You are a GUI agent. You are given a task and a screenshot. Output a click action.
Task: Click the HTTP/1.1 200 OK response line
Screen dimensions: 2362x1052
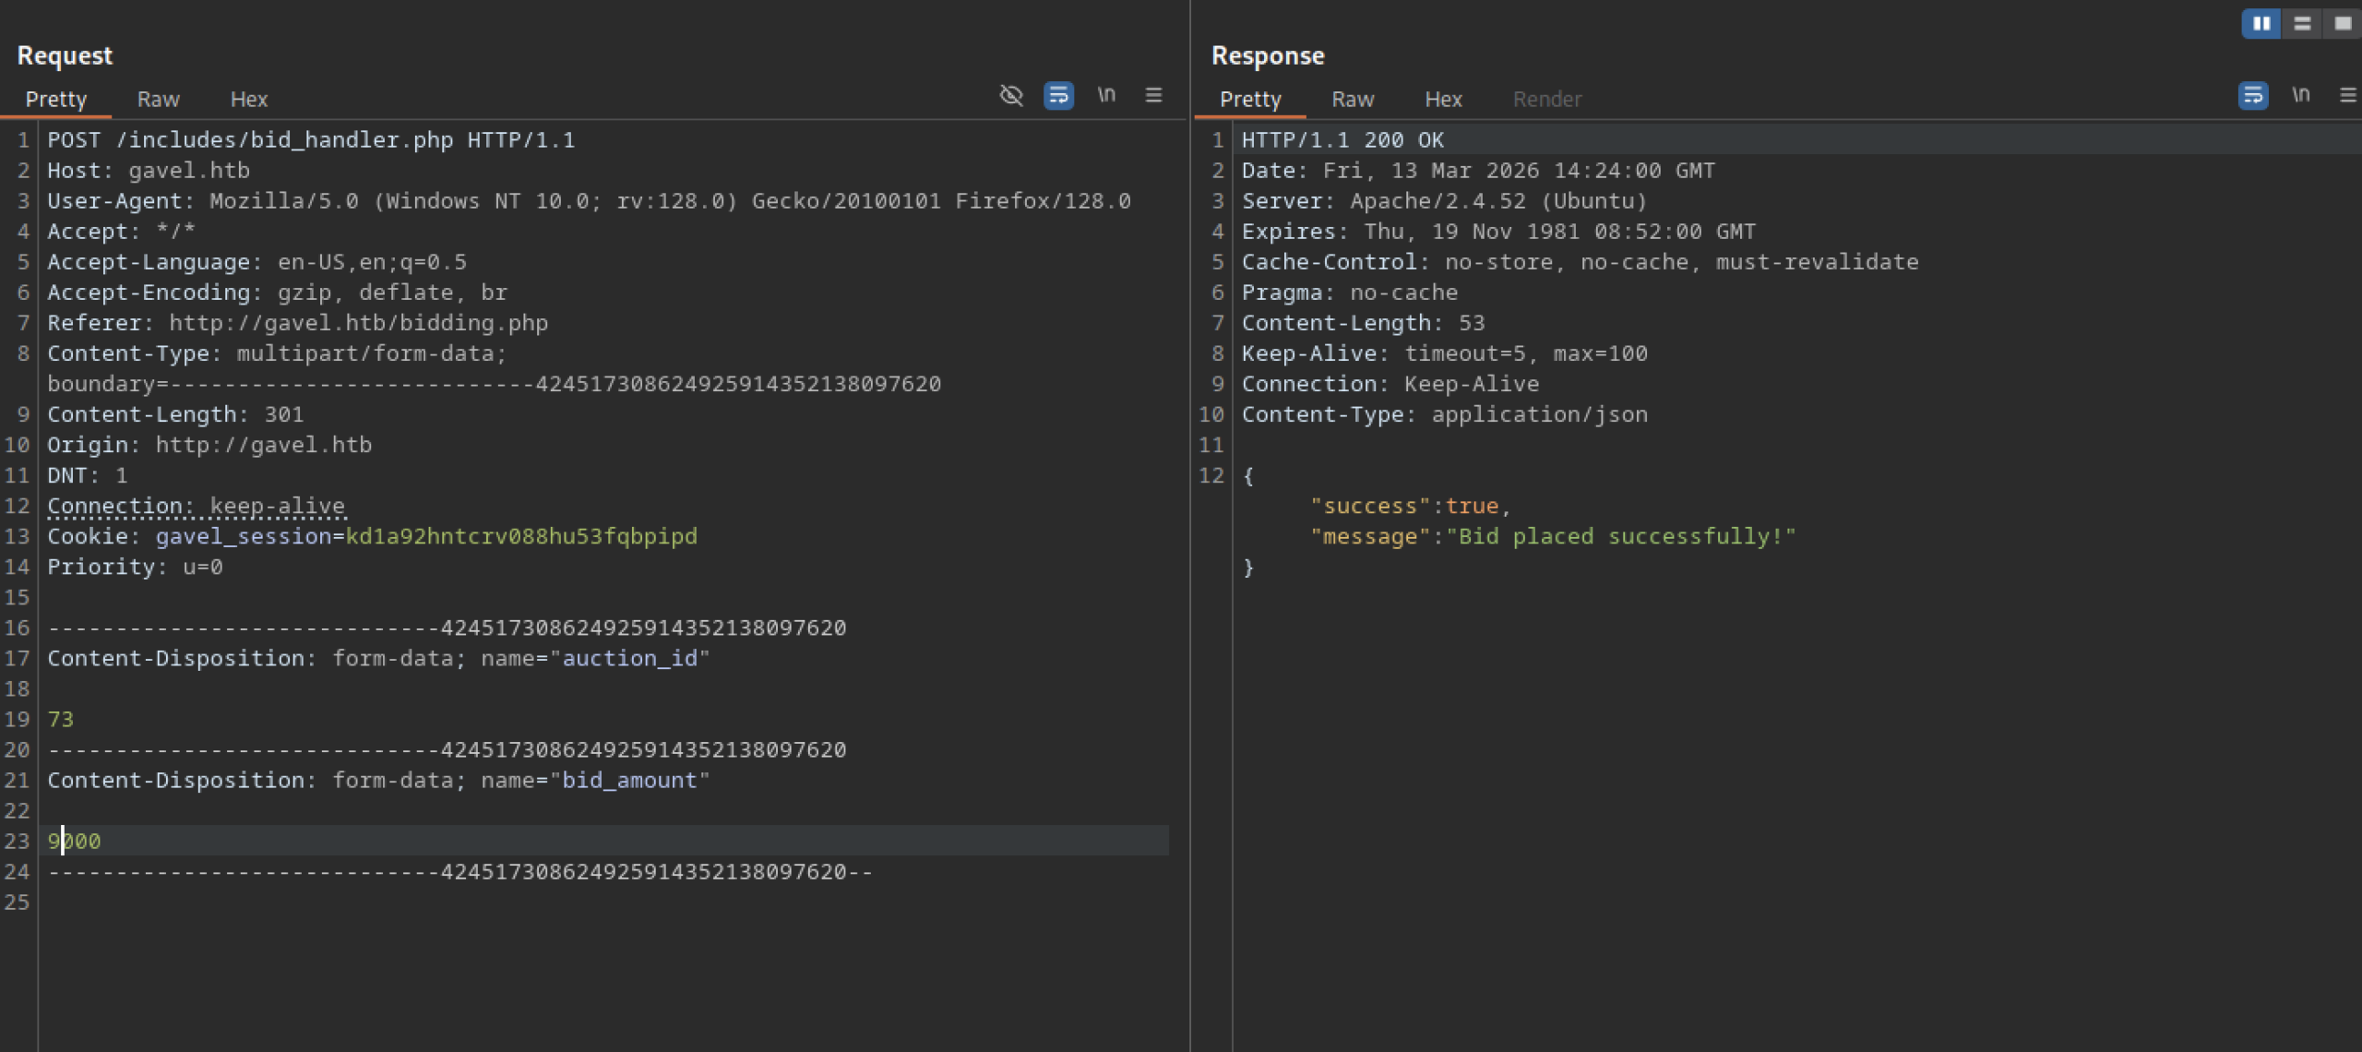1342,140
